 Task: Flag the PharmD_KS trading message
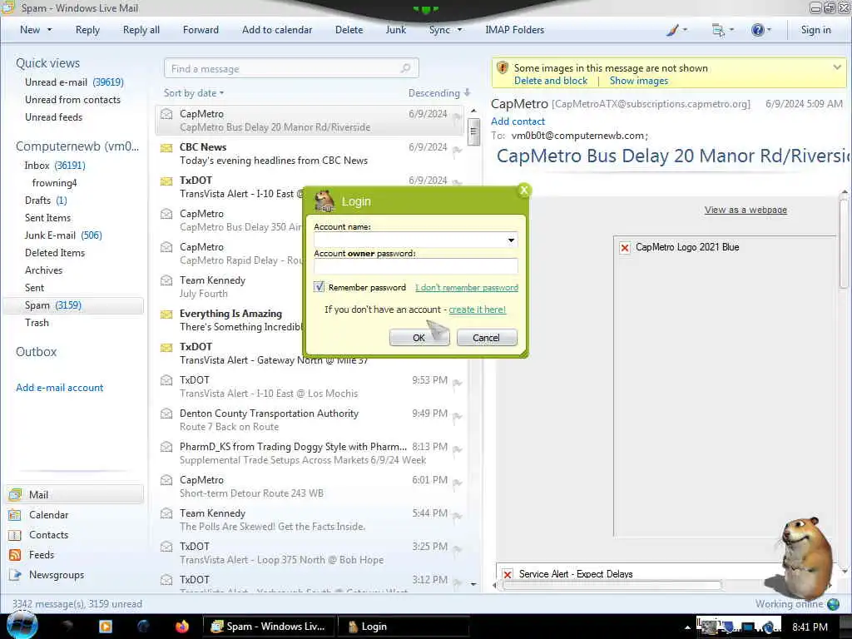coord(458,450)
